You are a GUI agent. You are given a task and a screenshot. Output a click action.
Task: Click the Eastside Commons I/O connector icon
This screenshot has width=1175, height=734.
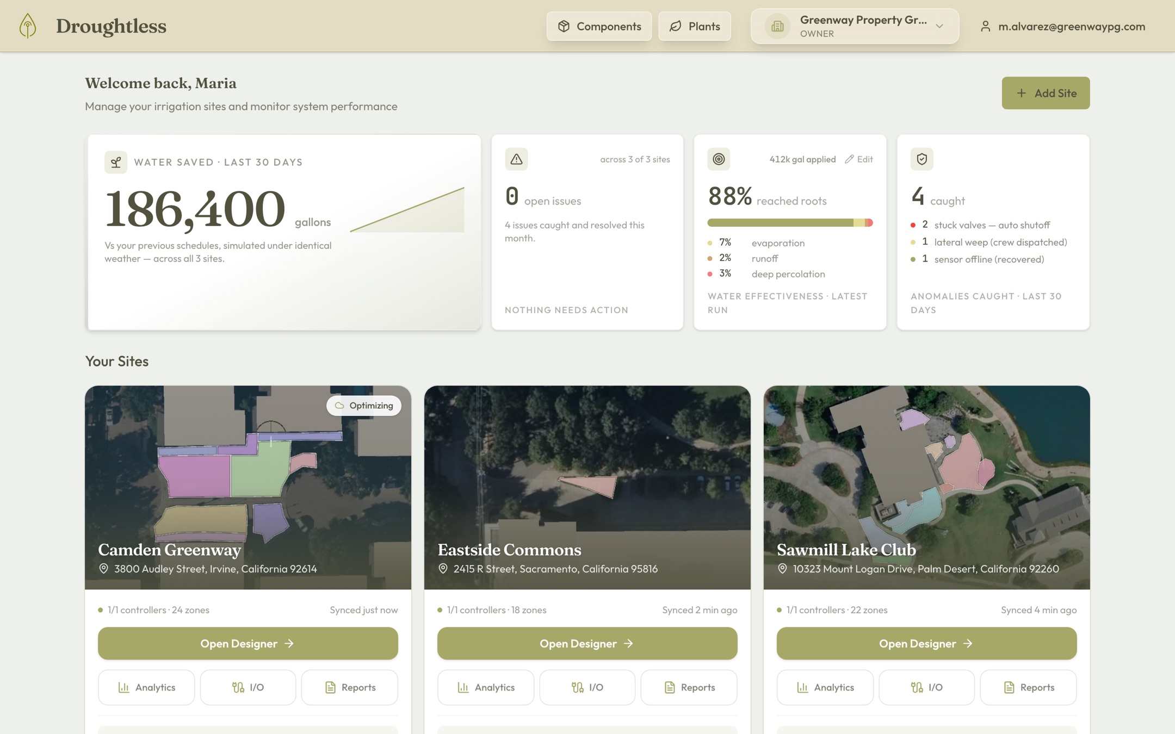(x=578, y=688)
